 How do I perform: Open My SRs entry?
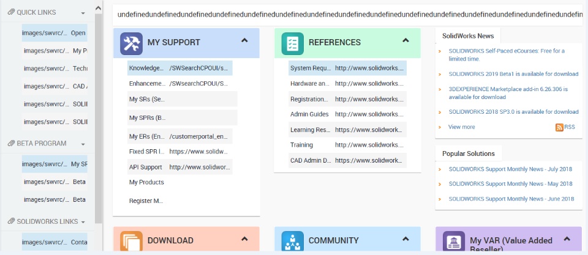pos(183,99)
